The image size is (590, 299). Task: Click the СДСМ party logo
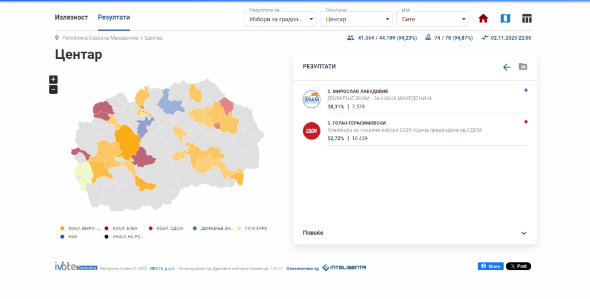(312, 131)
